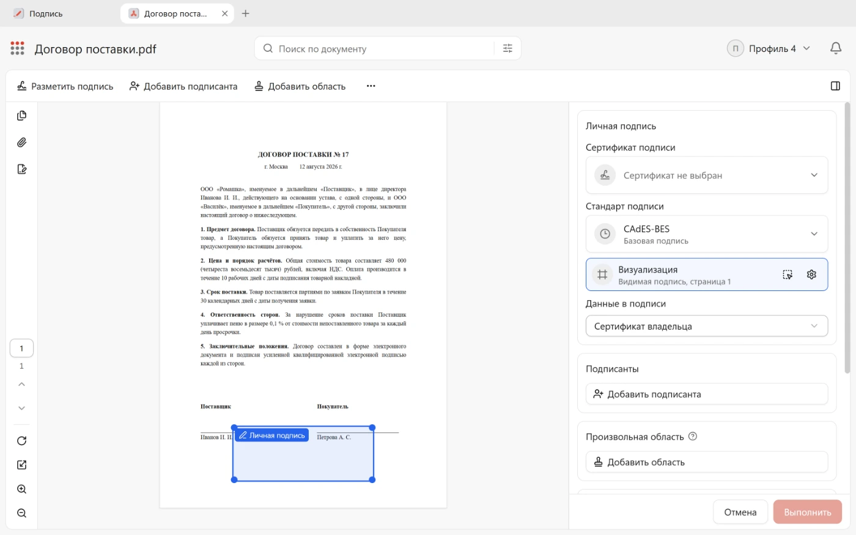Open attachments paperclip in sidebar

21,142
